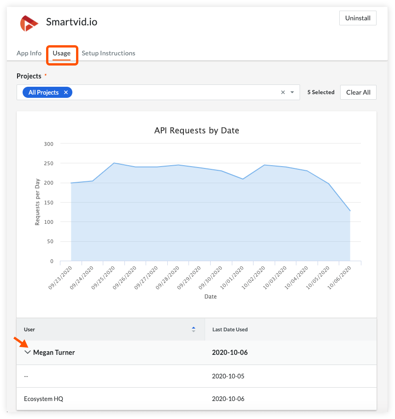Click the '--' project cell
The height and width of the screenshot is (419, 395).
tap(26, 376)
